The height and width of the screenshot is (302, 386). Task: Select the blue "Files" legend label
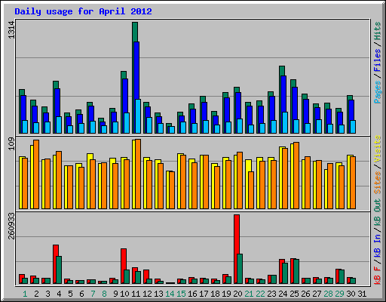tap(378, 60)
